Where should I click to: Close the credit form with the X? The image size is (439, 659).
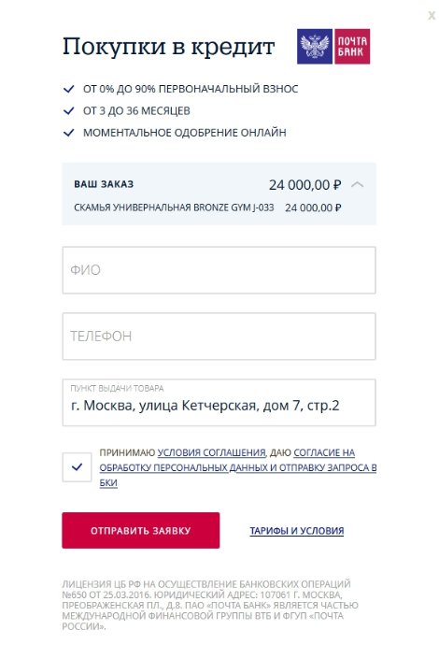click(432, 16)
